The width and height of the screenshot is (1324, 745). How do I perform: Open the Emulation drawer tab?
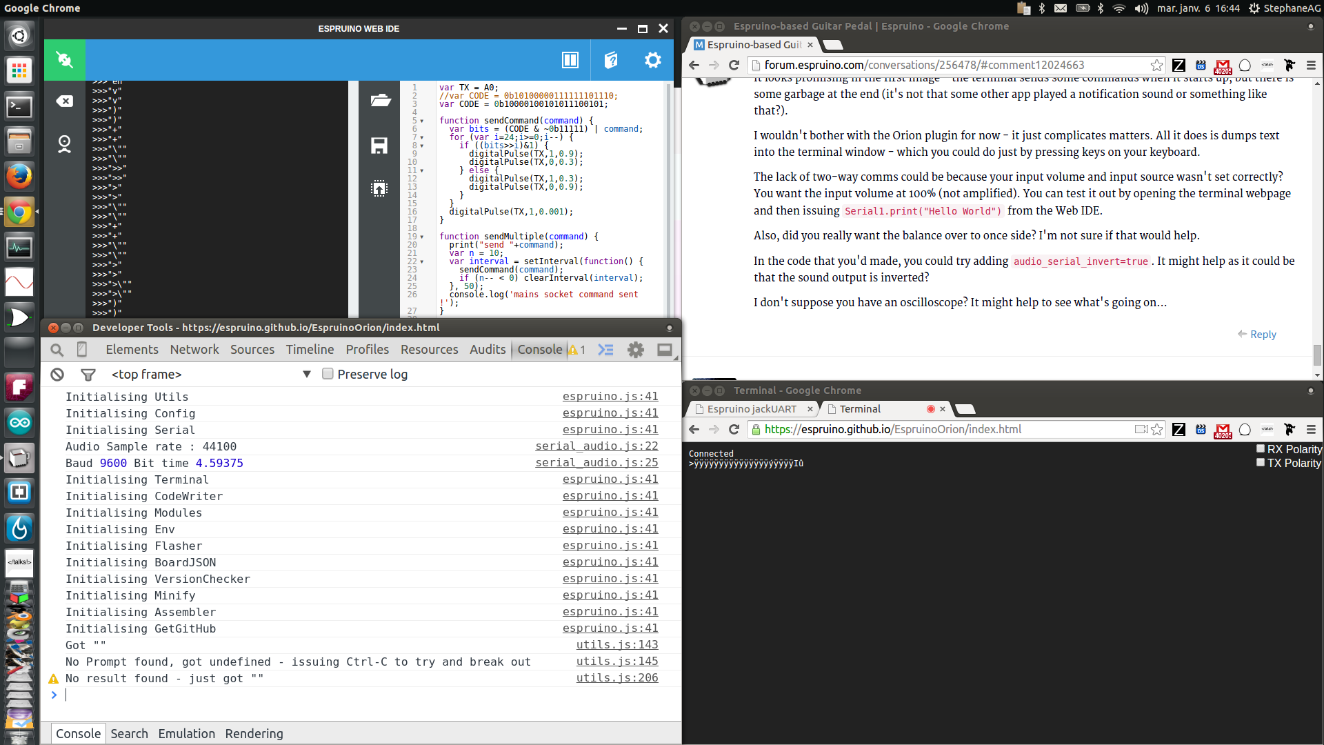click(186, 734)
